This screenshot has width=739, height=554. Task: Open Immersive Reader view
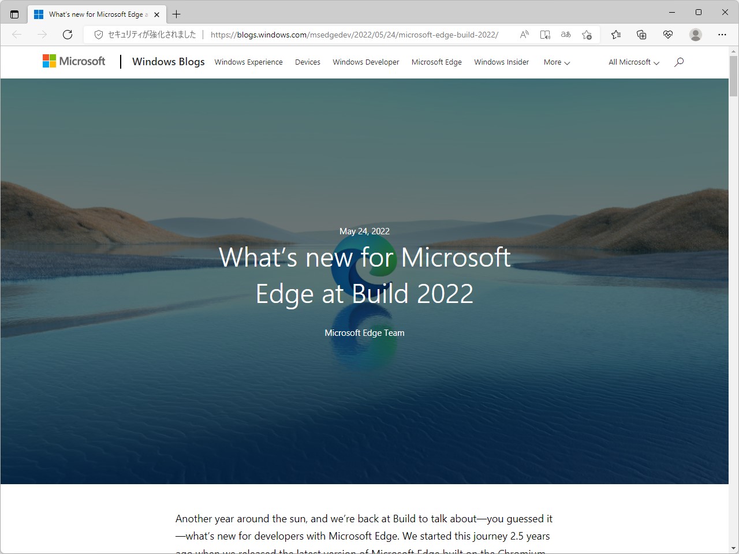click(544, 35)
